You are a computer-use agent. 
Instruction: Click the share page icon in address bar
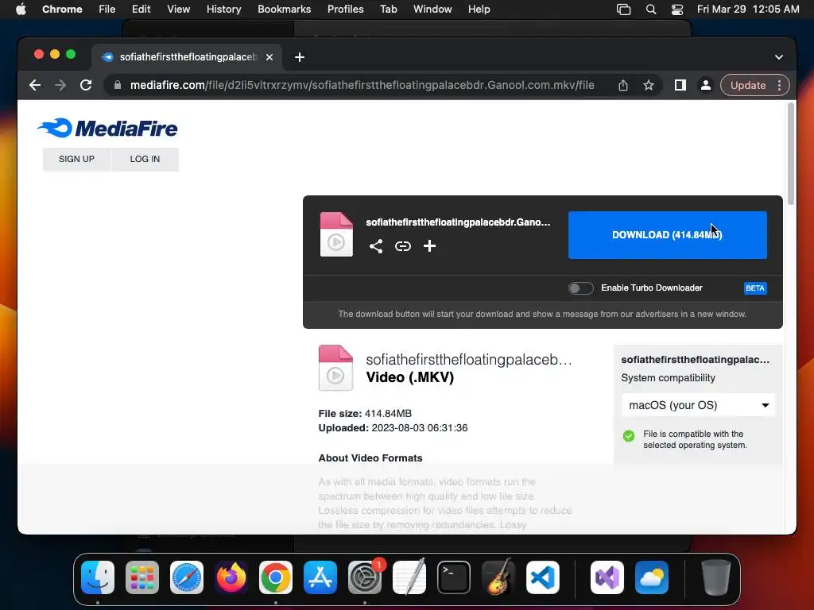click(623, 85)
